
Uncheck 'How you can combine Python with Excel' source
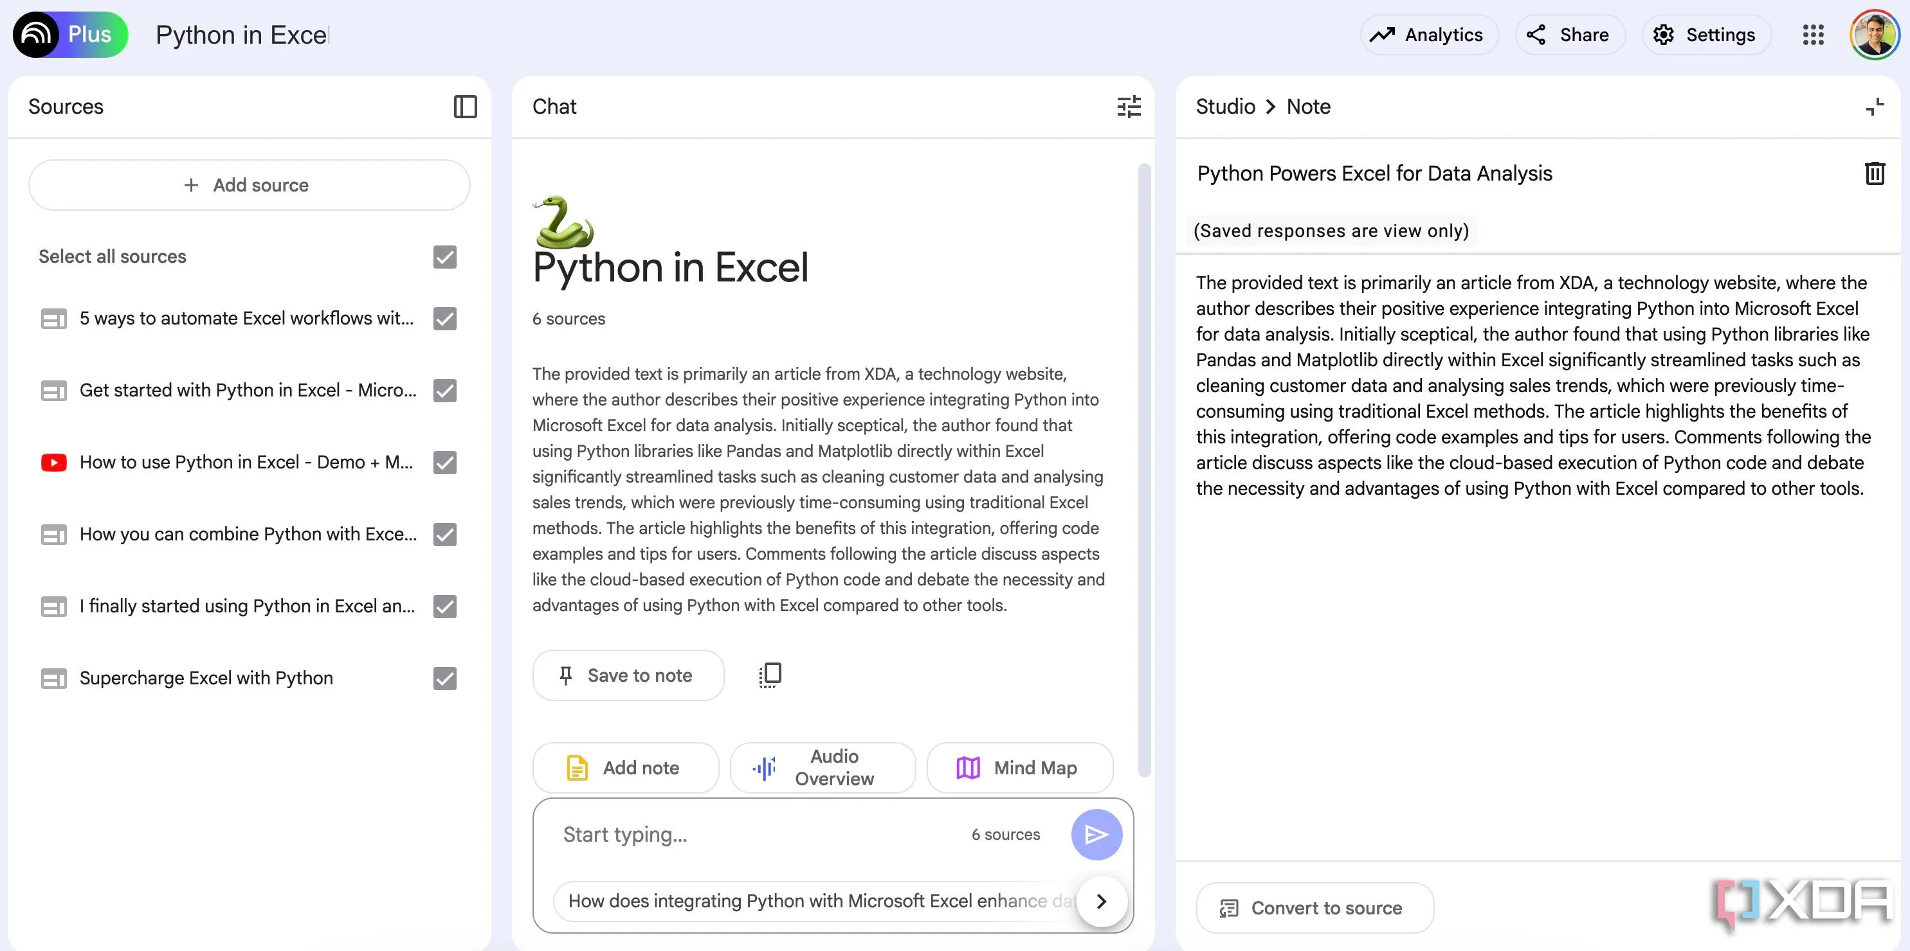[x=445, y=534]
